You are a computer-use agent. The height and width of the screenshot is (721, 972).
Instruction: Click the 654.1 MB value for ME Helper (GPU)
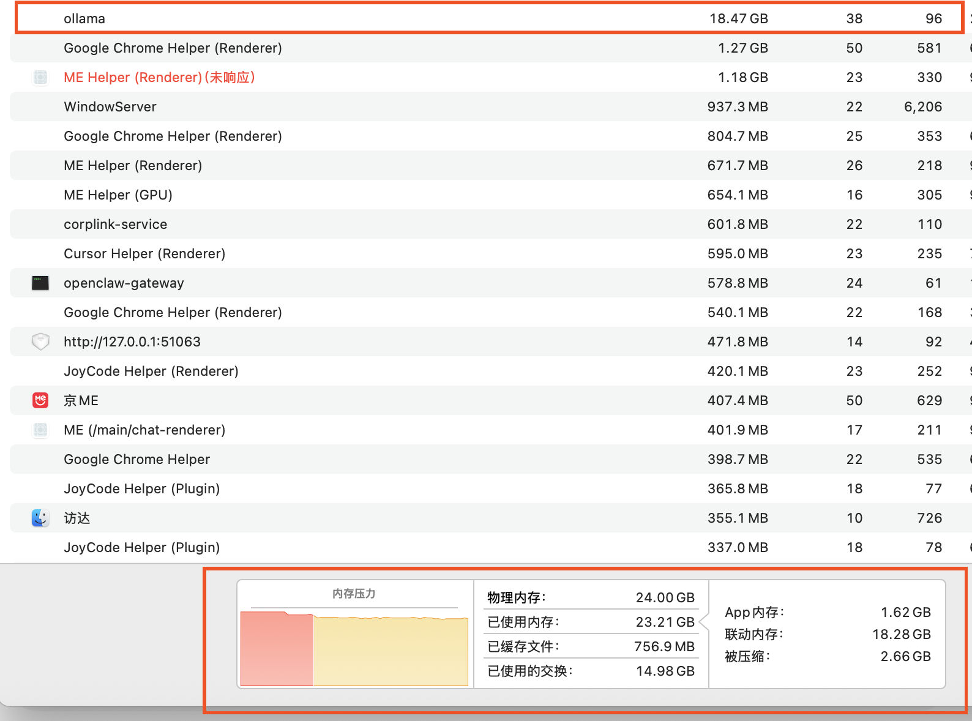click(x=738, y=195)
